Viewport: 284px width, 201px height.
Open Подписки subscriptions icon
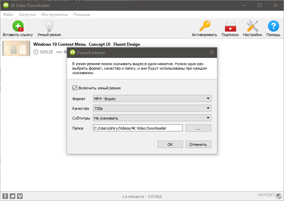coord(230,26)
